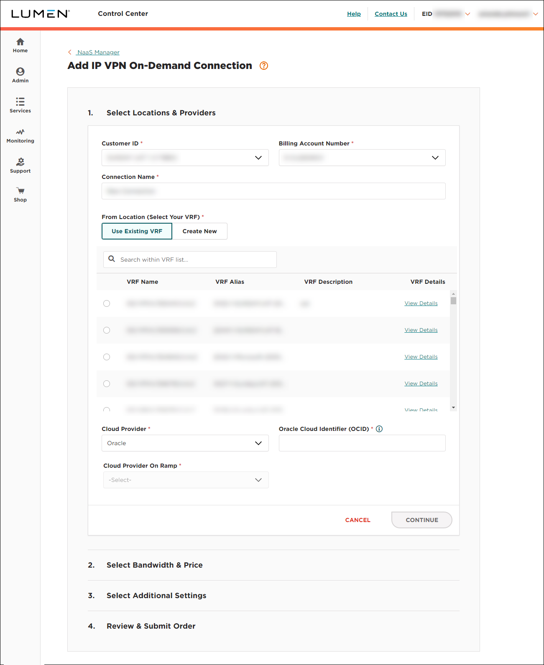Choose the Create New VRF option
Image resolution: width=544 pixels, height=665 pixels.
pos(199,231)
